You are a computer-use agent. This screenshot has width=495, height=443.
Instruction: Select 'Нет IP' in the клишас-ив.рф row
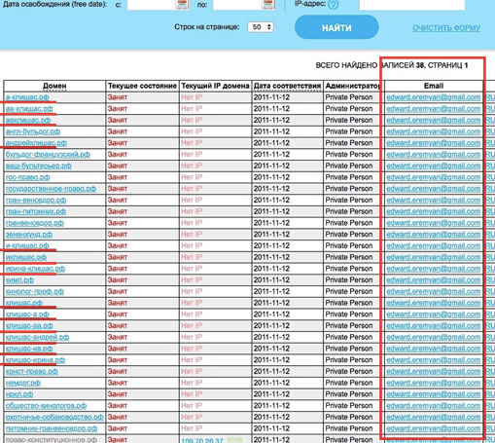(x=192, y=349)
